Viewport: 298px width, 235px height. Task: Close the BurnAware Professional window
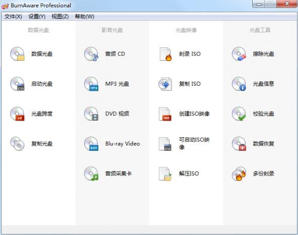pos(287,4)
